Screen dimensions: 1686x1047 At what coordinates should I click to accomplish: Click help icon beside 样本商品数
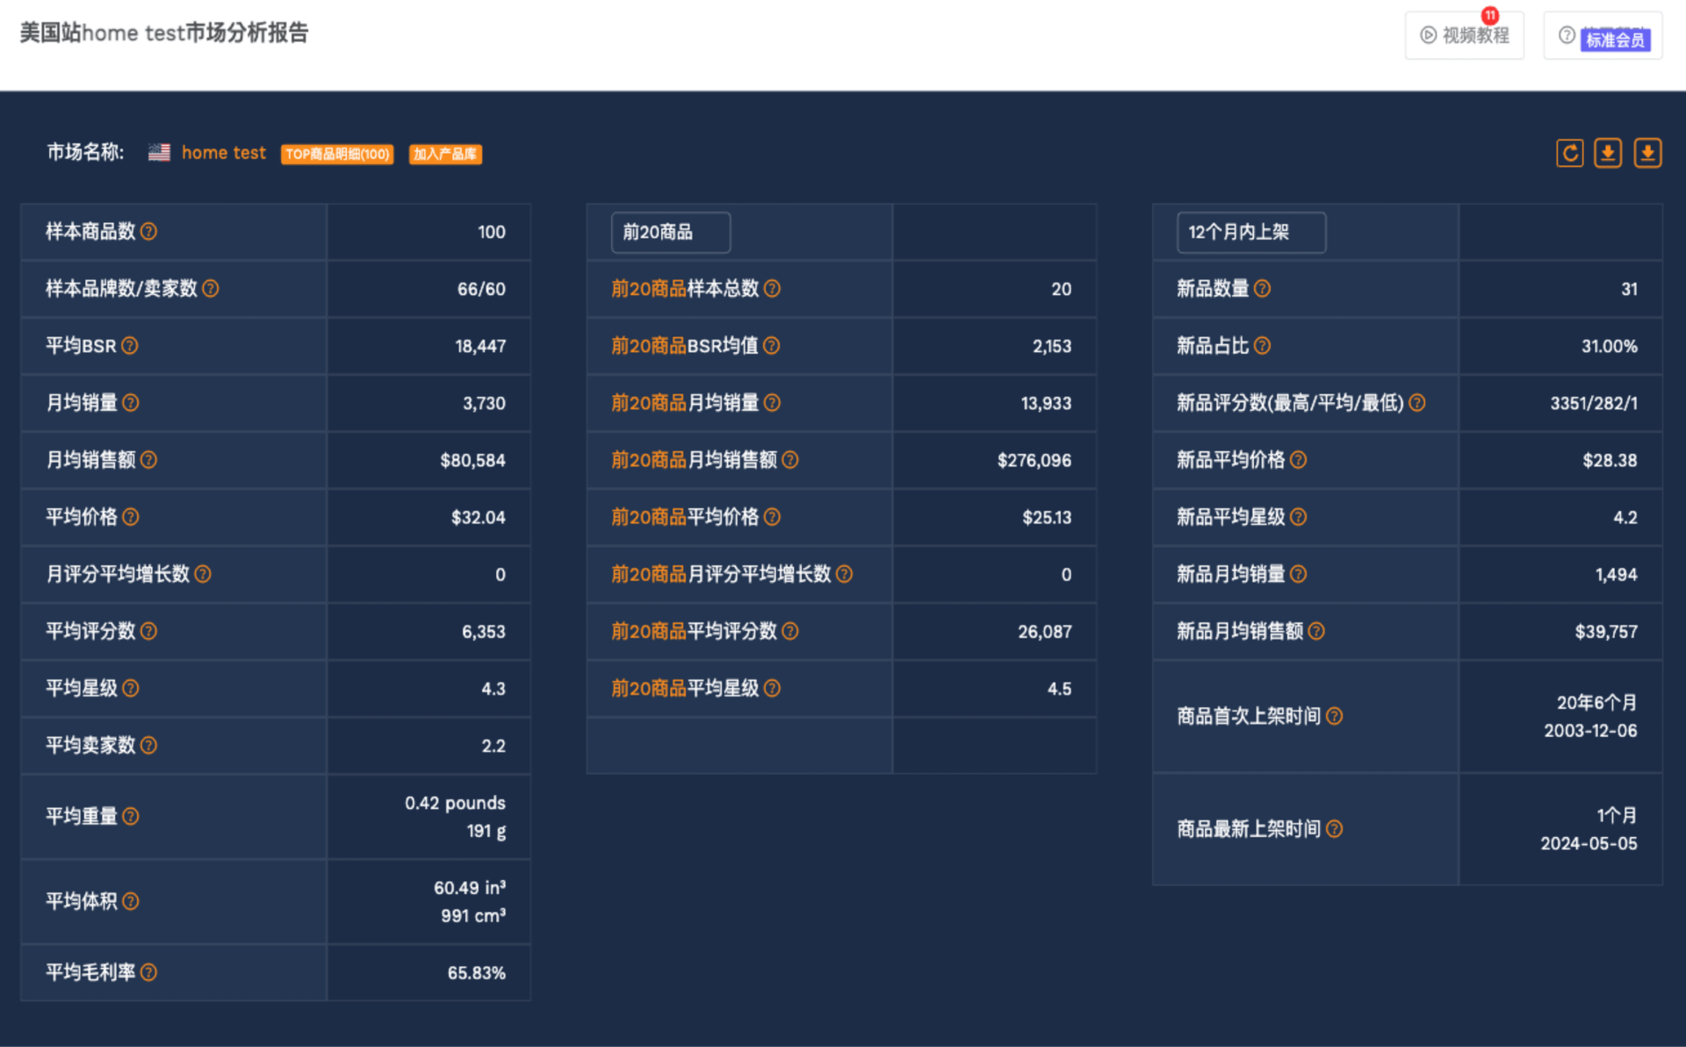coord(149,232)
